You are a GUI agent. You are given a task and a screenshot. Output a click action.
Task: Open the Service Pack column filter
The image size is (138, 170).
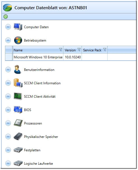tap(105, 50)
